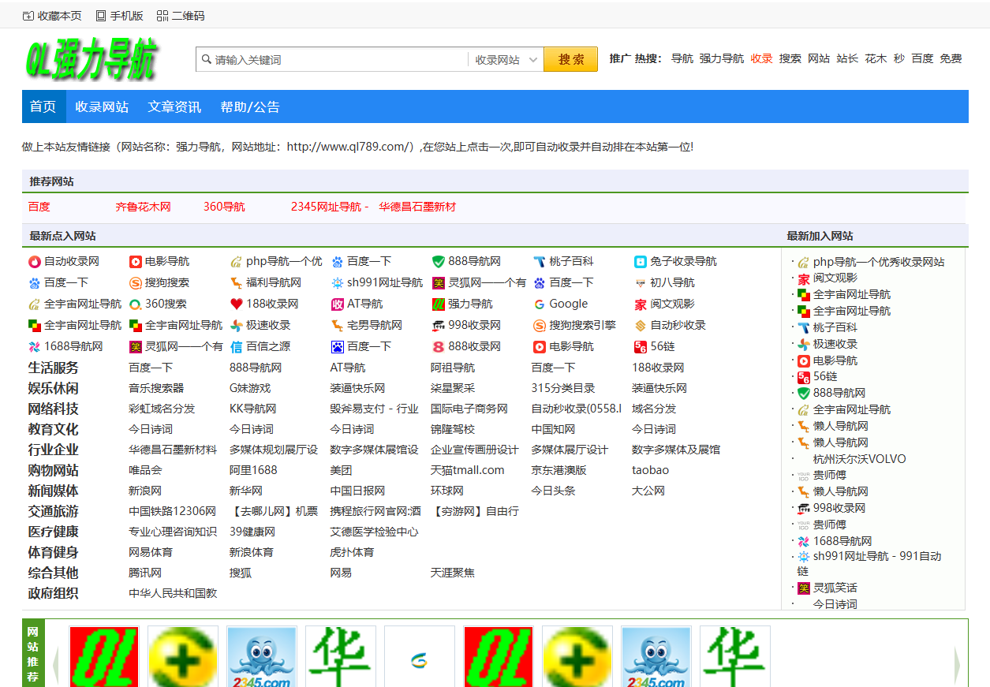Click the red hot keyword 收录
The image size is (990, 687).
click(762, 59)
